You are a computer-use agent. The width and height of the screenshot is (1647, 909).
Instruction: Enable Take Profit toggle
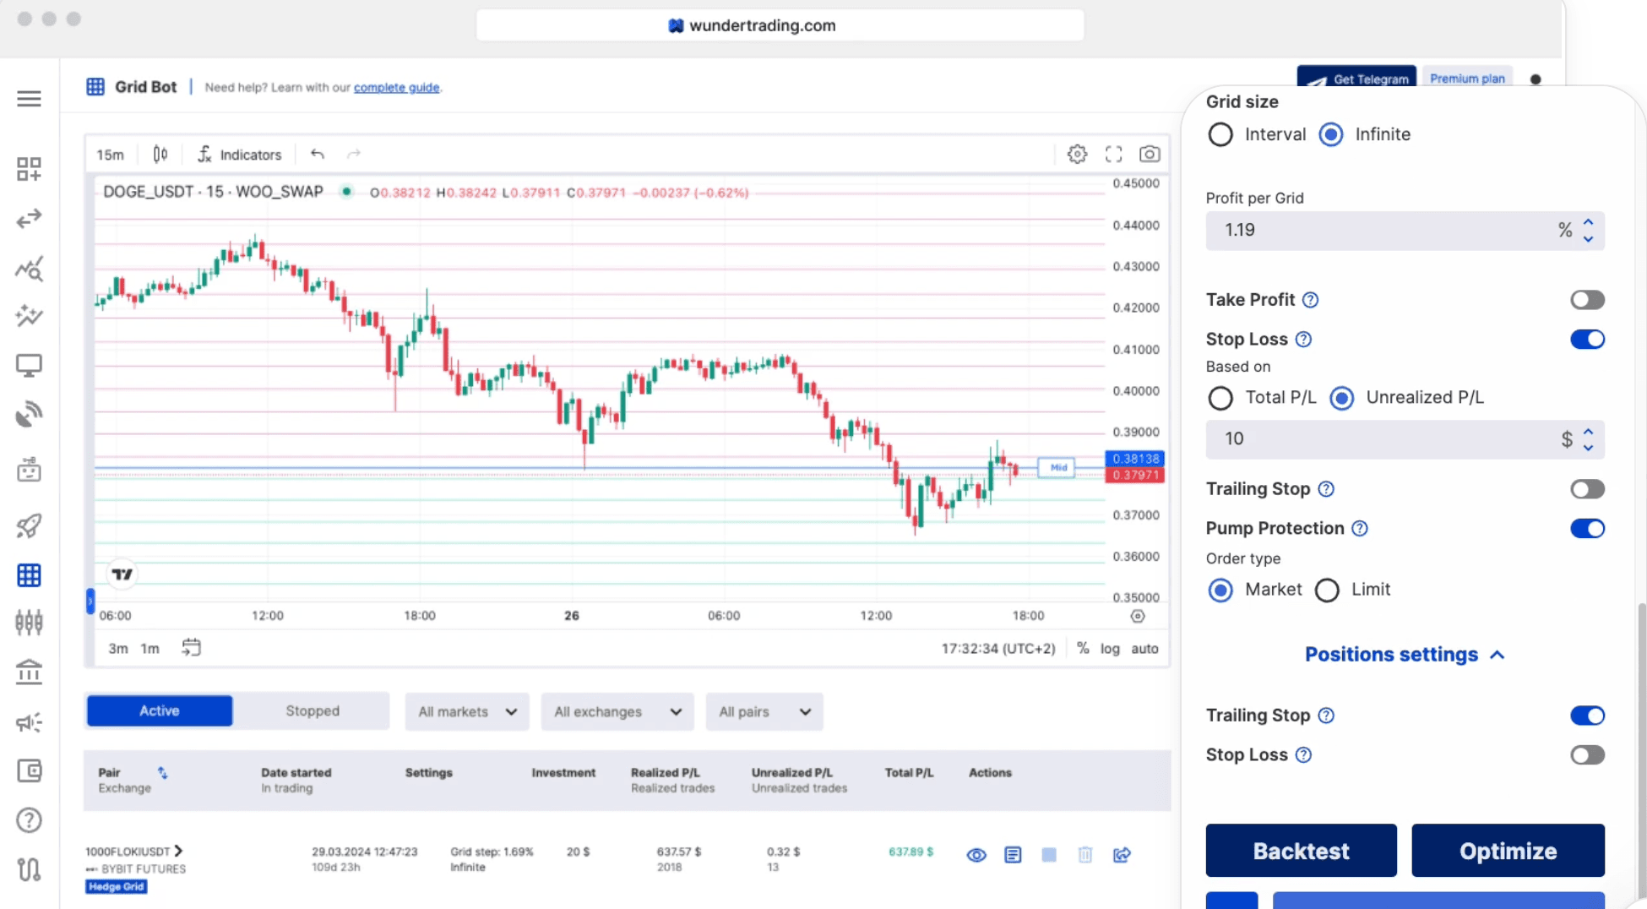tap(1587, 300)
